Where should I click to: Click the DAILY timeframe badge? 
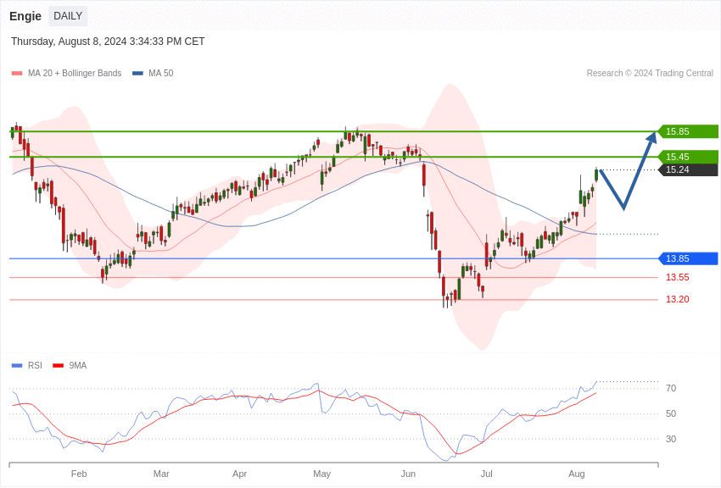[68, 16]
